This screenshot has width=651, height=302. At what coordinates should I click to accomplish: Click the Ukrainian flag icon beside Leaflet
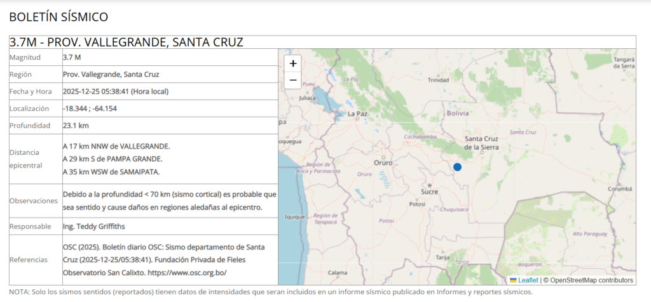(x=513, y=280)
